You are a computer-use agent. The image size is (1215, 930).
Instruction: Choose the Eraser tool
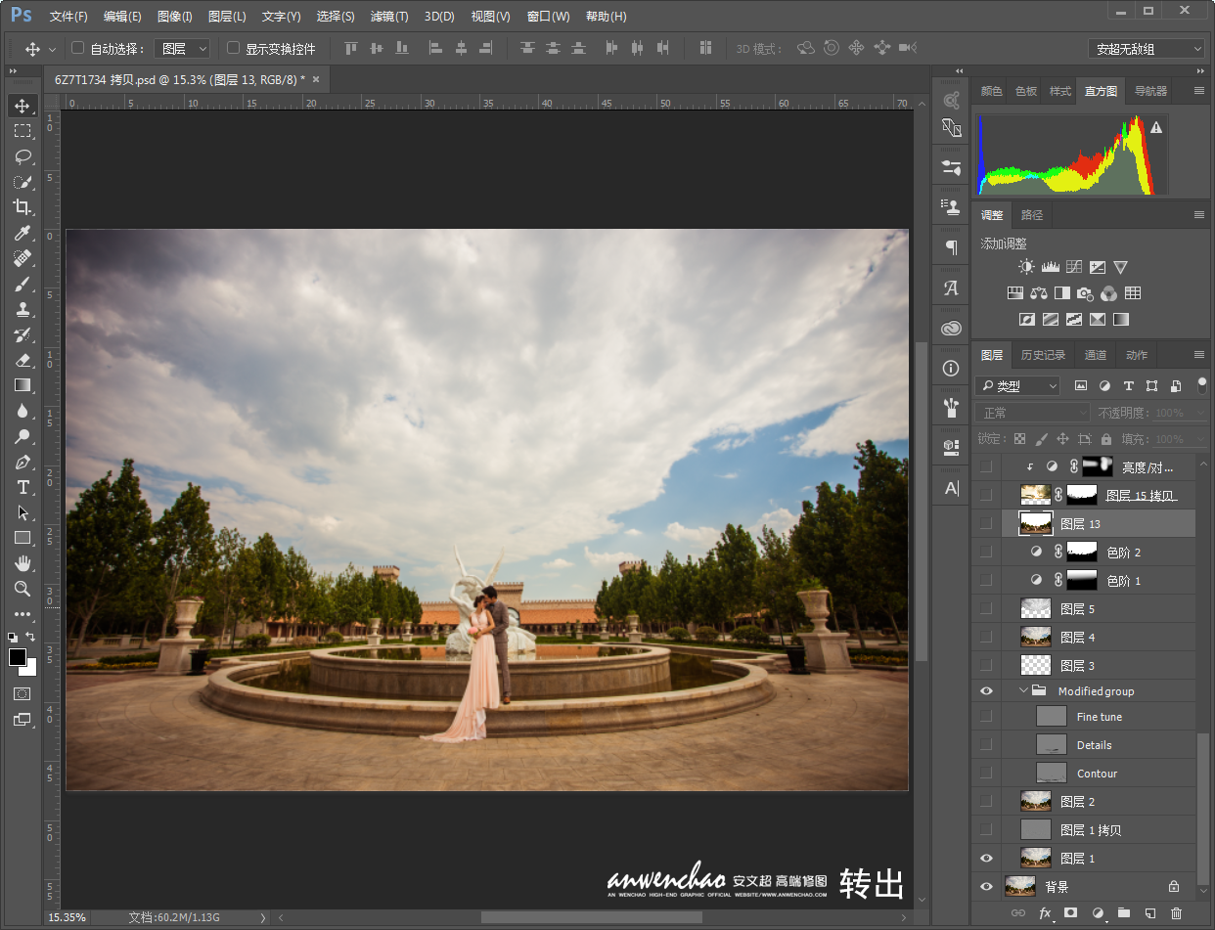tap(22, 360)
